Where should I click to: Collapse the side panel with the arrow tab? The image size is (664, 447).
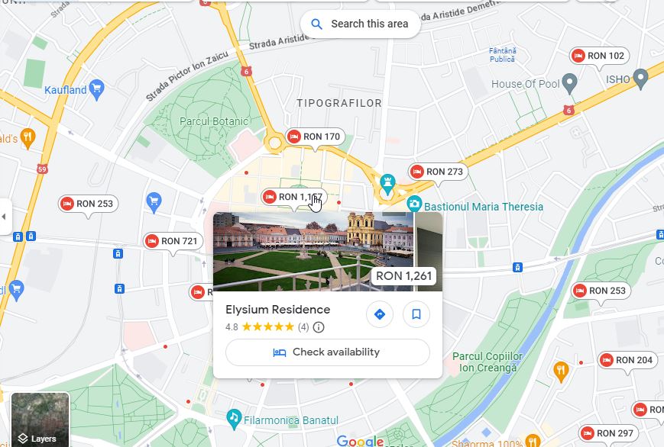(5, 217)
